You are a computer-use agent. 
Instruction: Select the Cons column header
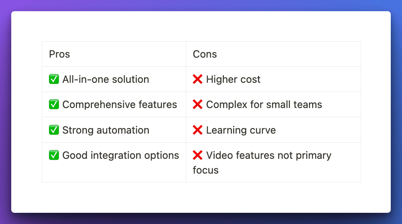tap(205, 54)
